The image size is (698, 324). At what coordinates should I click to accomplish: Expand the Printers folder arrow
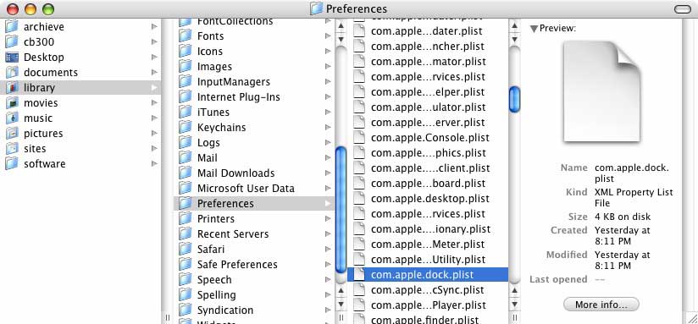point(328,218)
